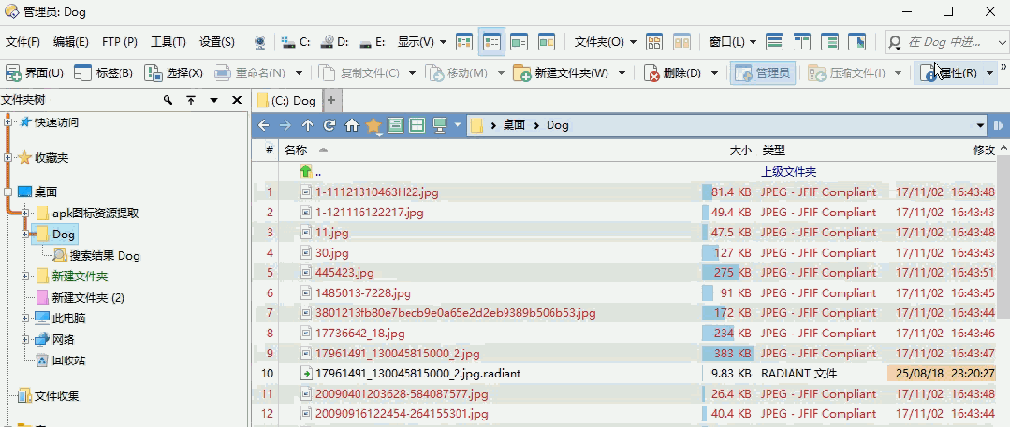
Task: Click the green grid-format icon in the path bar
Action: tap(417, 125)
